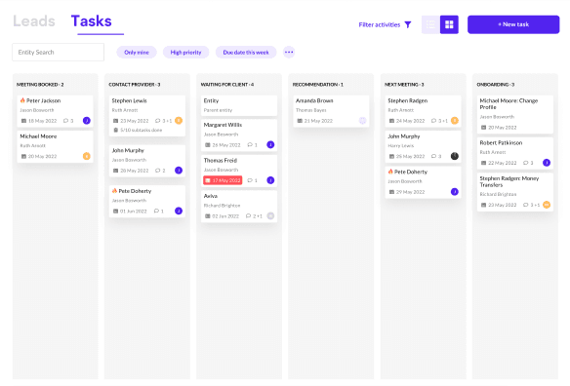570x386 pixels.
Task: Click the CONTACT PROVIDER column header
Action: (x=135, y=85)
